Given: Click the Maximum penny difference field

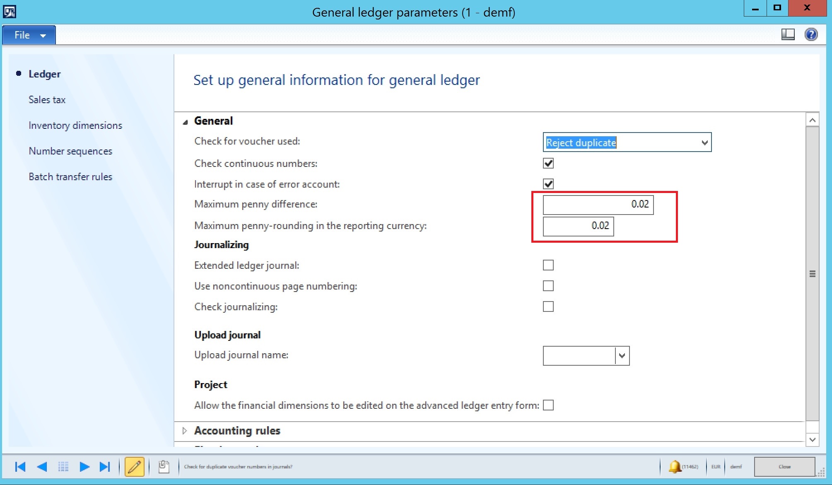Looking at the screenshot, I should [x=598, y=205].
